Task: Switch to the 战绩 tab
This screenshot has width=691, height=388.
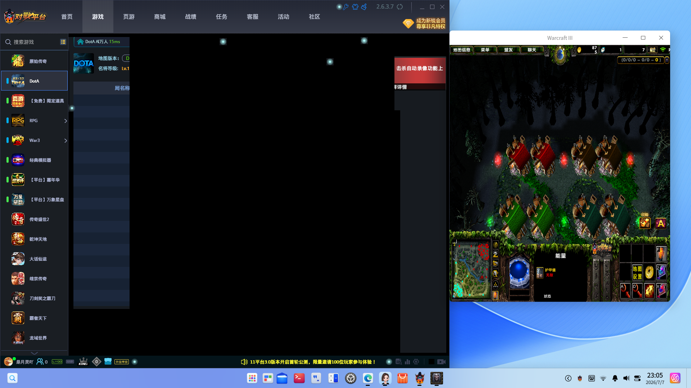Action: (x=191, y=17)
